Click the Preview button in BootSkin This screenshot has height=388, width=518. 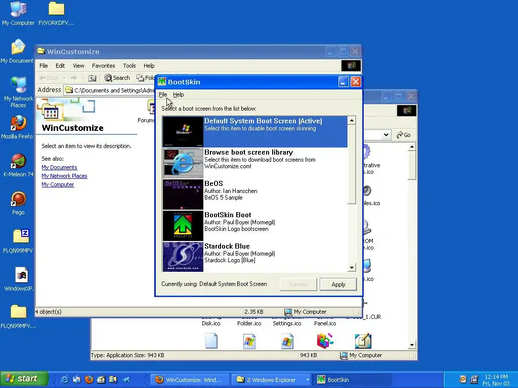click(298, 284)
